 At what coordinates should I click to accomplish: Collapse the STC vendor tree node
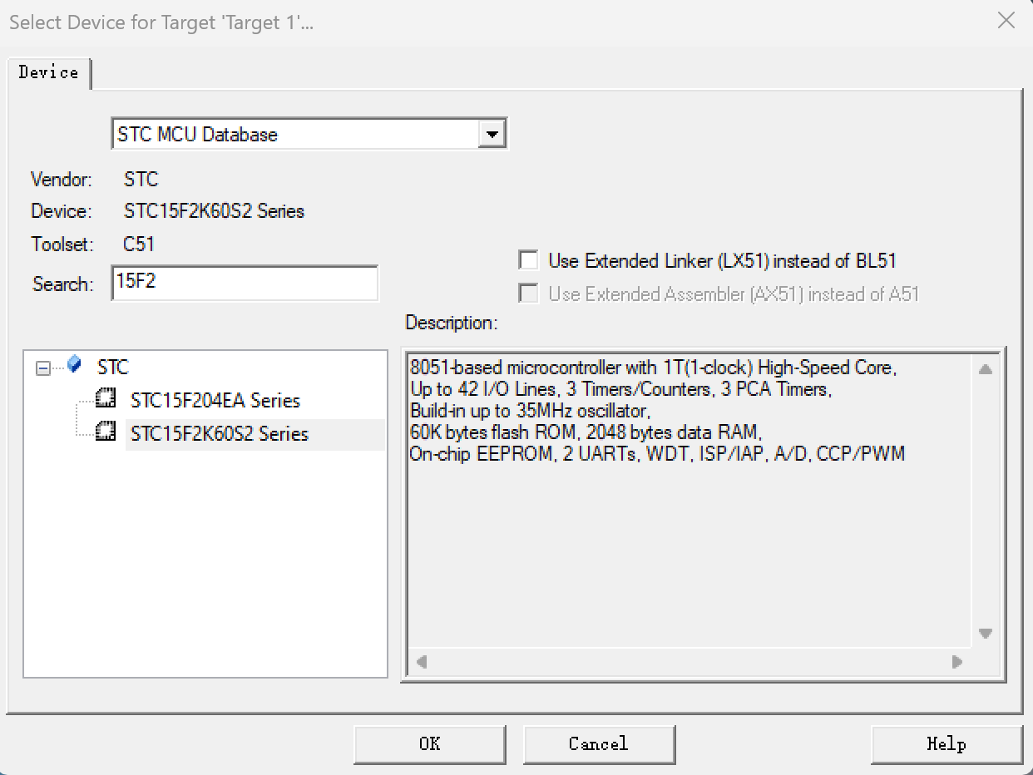click(x=43, y=368)
